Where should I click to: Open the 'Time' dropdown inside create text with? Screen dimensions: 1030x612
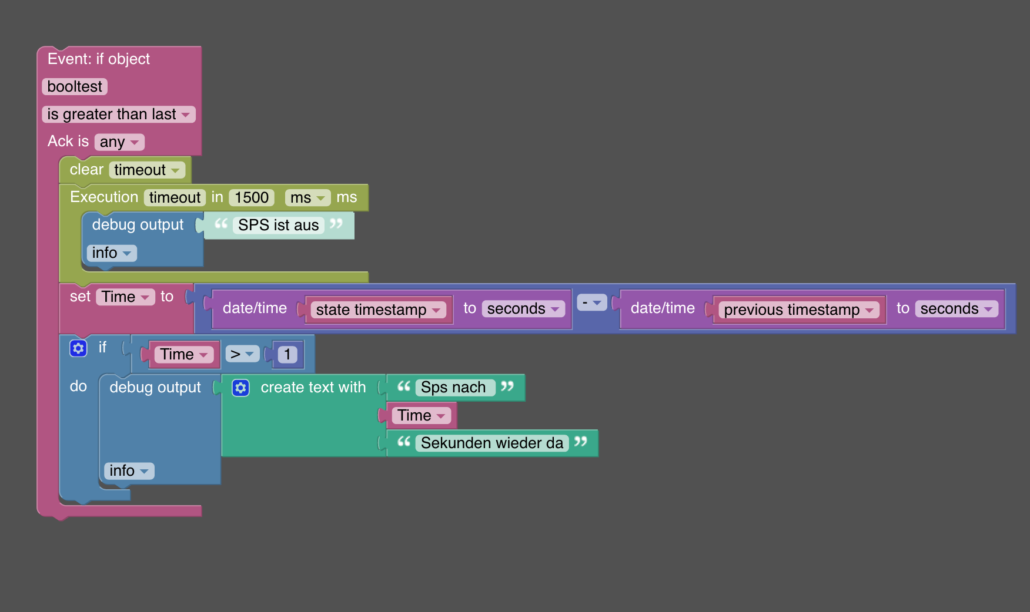422,416
